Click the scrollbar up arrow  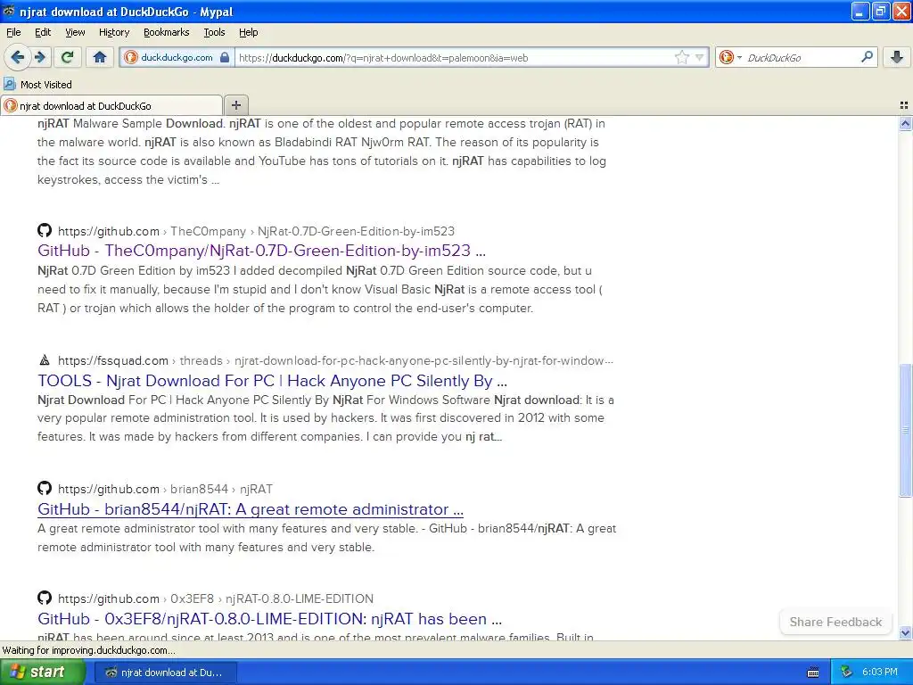click(905, 123)
